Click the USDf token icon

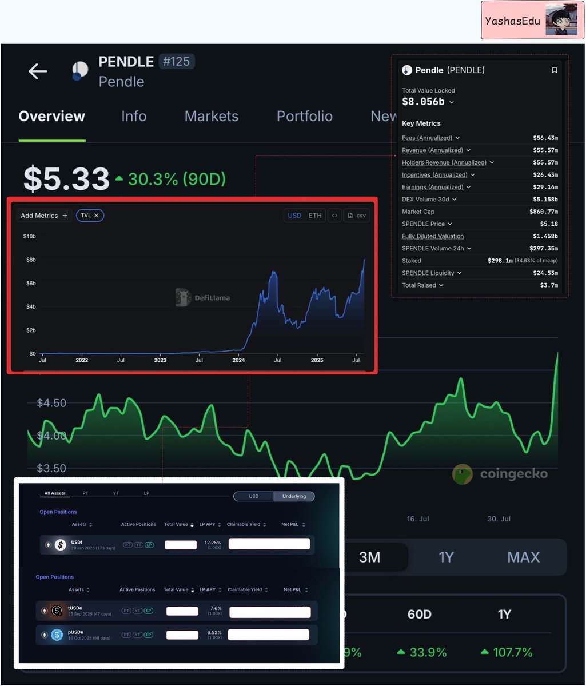click(61, 545)
